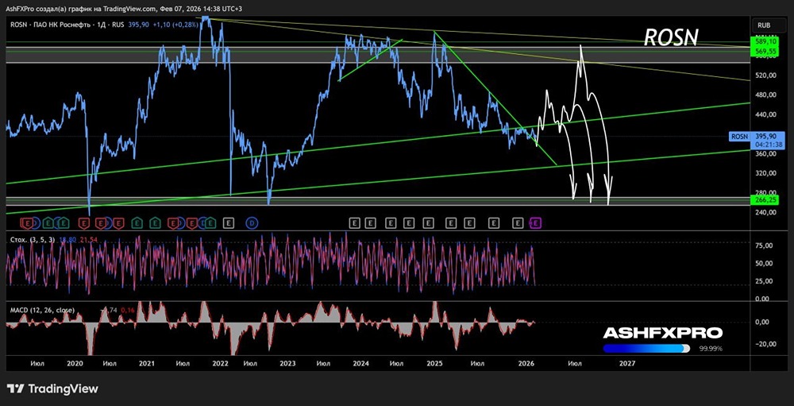
Task: Click the 360,00 price axis value
Action: point(764,153)
